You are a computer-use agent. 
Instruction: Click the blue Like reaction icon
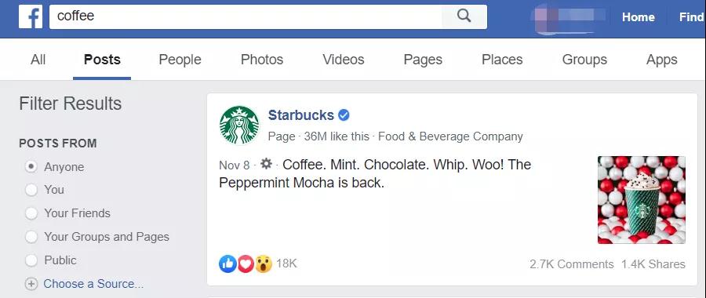click(227, 263)
